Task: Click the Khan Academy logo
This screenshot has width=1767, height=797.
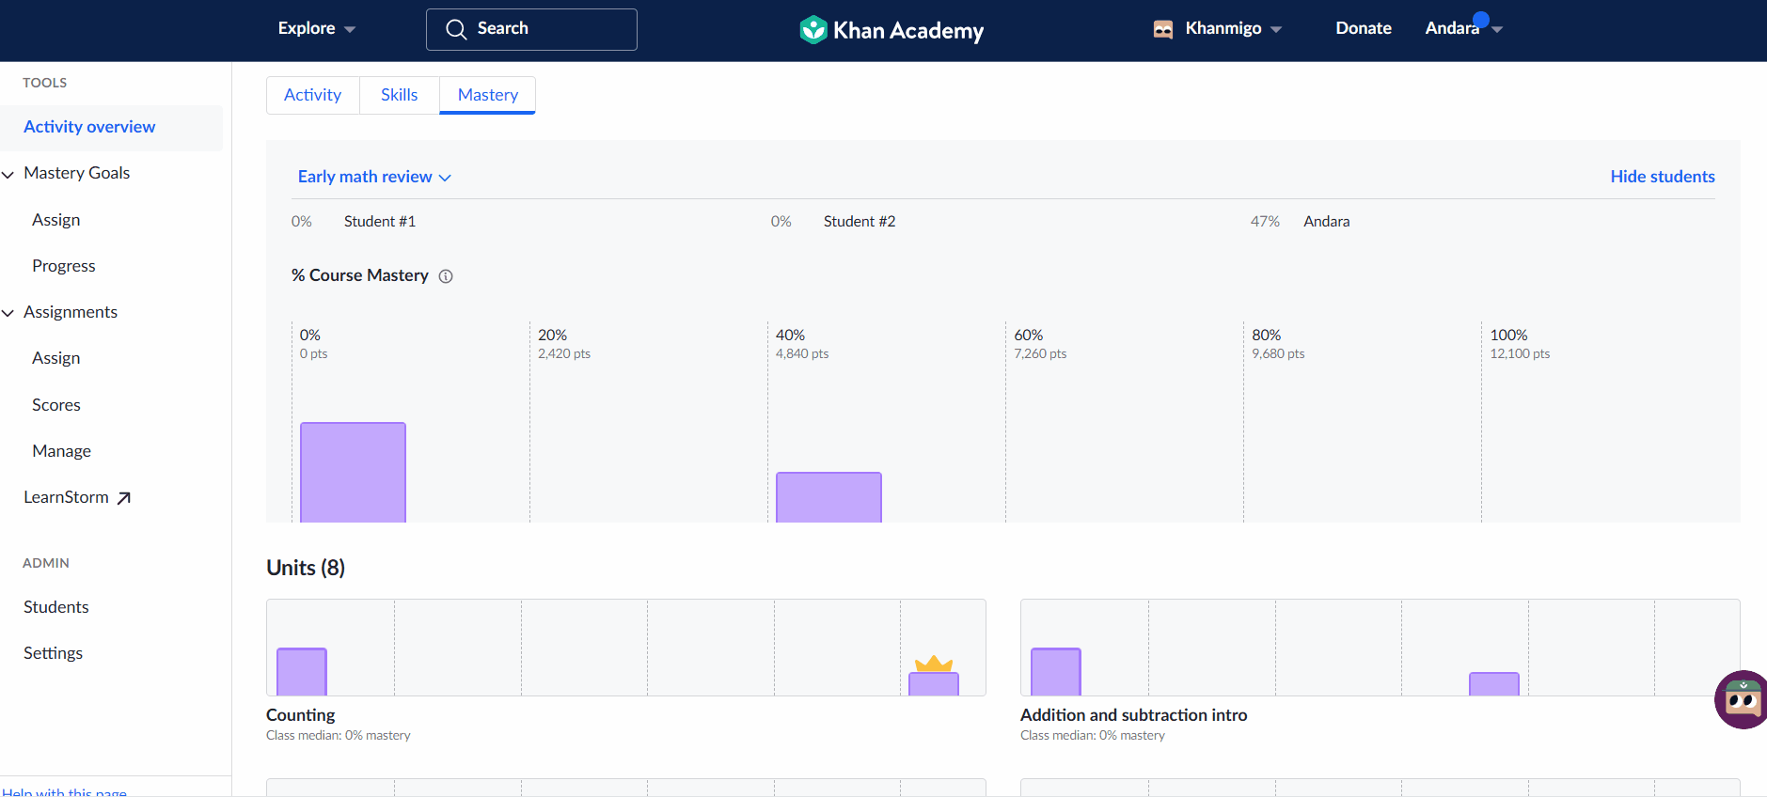Action: point(891,30)
